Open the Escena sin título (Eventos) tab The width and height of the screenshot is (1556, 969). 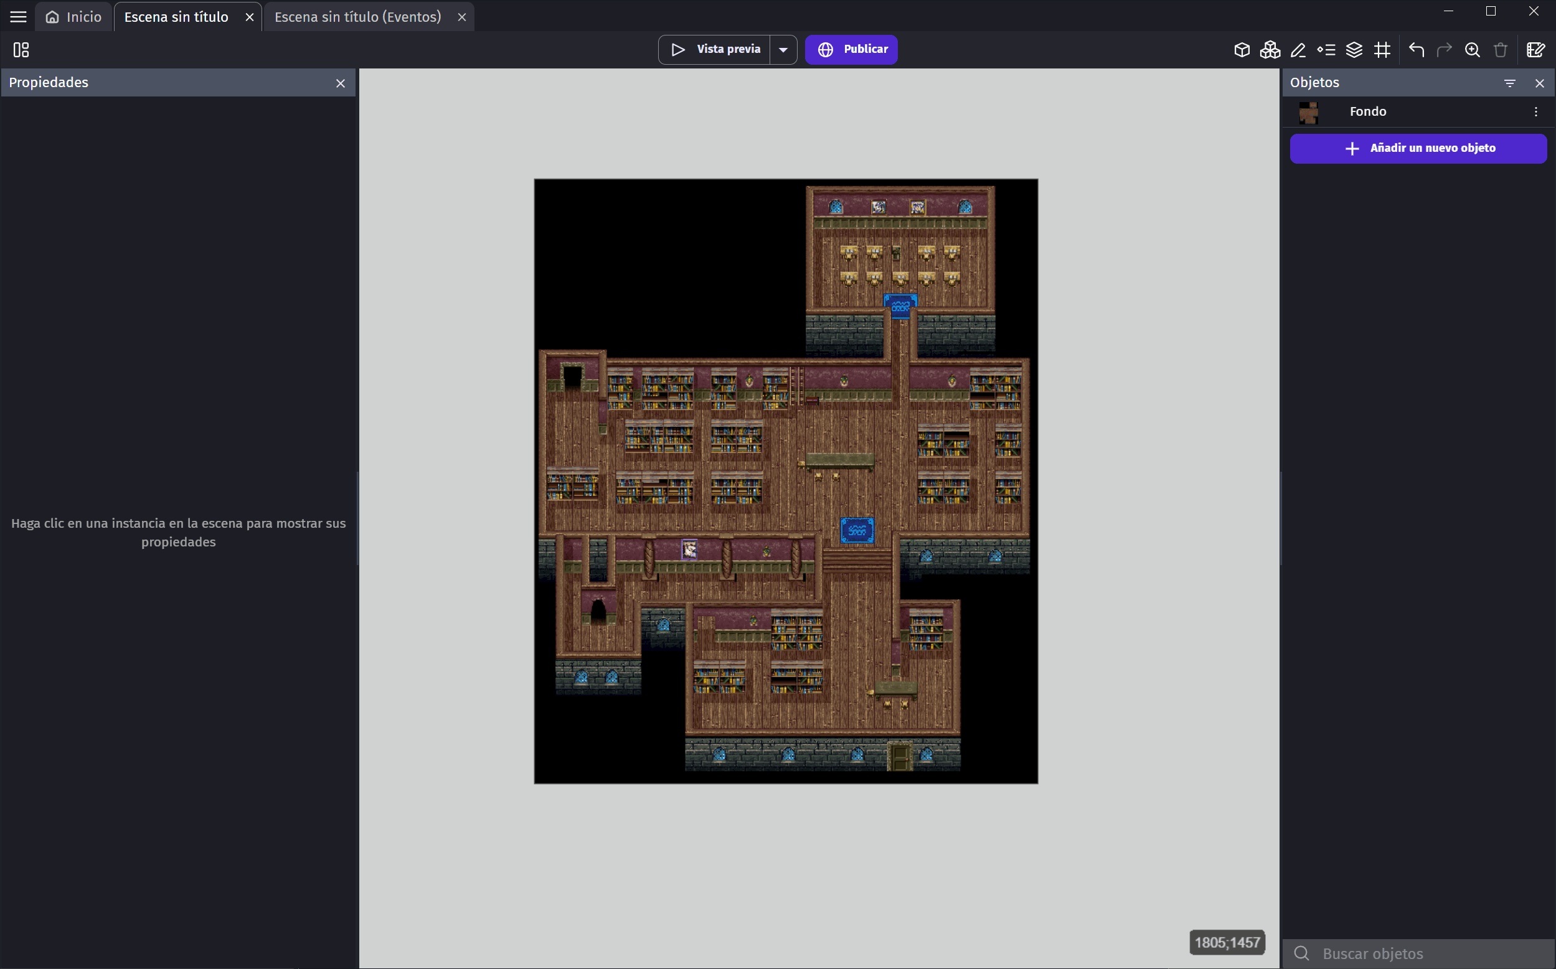pyautogui.click(x=358, y=17)
